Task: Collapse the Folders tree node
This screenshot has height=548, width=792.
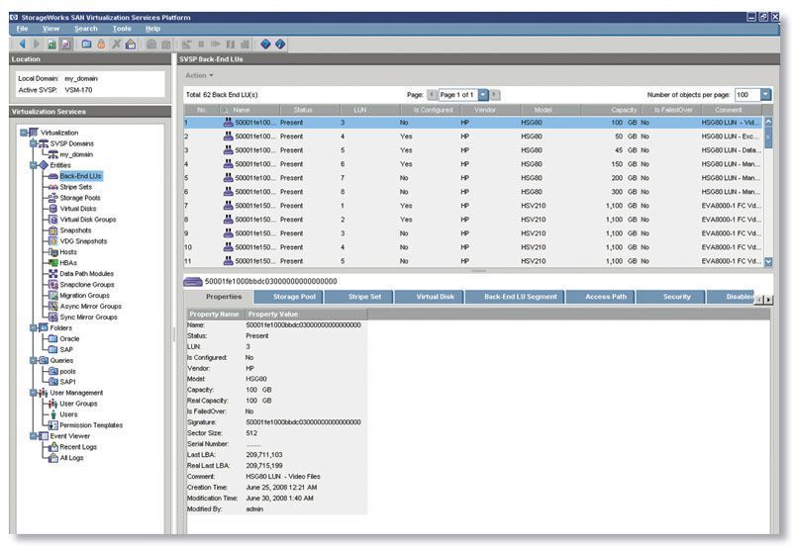Action: (34, 328)
